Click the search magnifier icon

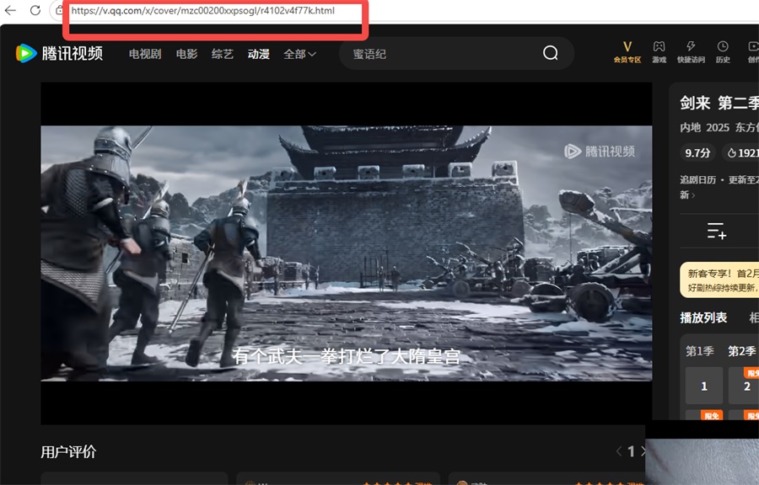tap(551, 53)
